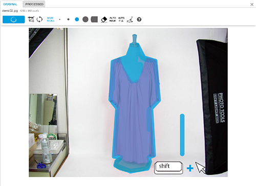The width and height of the screenshot is (256, 186).
Task: Switch to the Processed tab
Action: tap(34, 4)
